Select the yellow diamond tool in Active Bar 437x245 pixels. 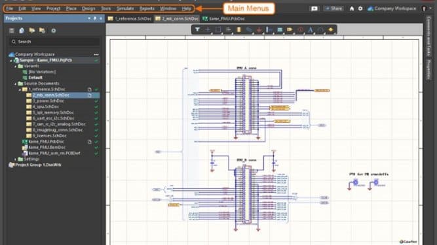point(331,29)
